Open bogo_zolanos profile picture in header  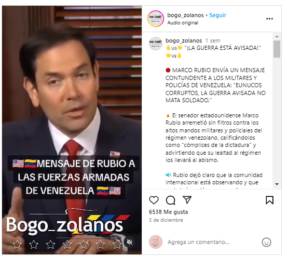point(156,19)
